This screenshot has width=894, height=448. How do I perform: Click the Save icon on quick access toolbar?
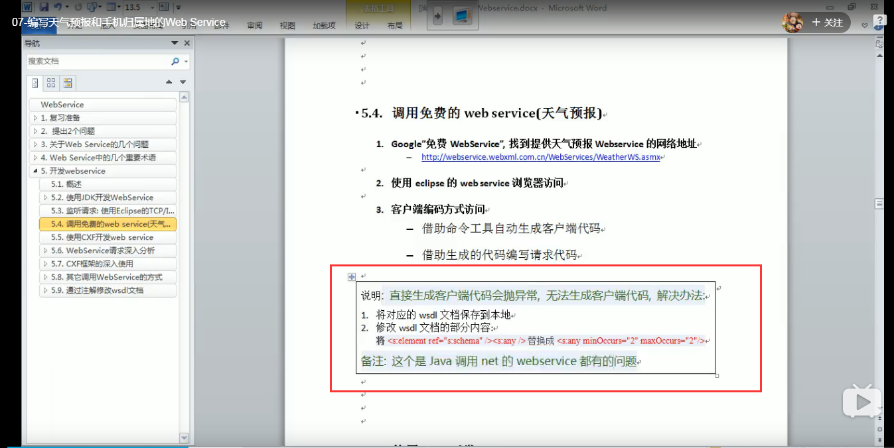(44, 7)
